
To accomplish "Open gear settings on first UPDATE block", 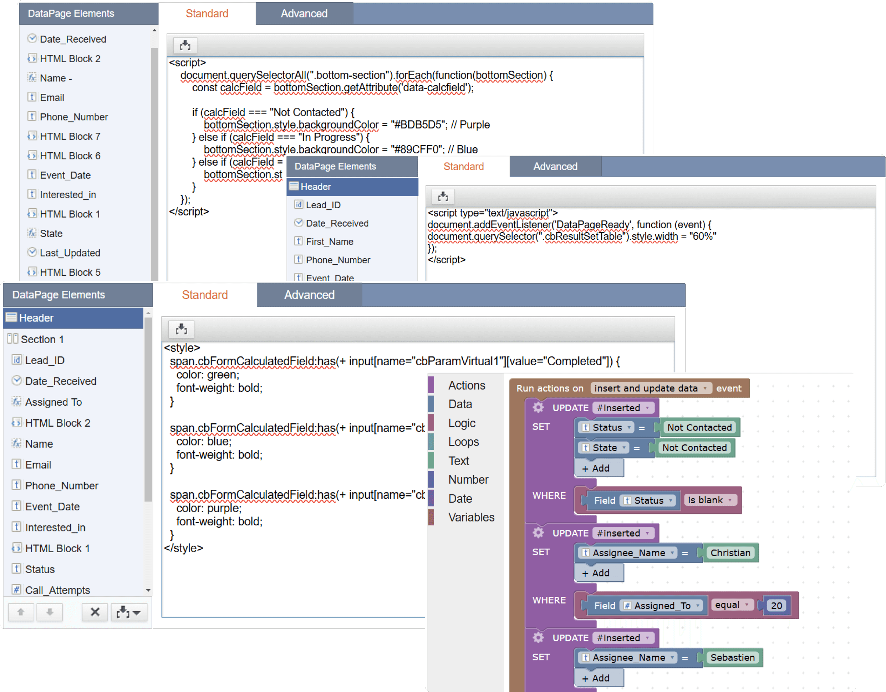I will (x=538, y=408).
